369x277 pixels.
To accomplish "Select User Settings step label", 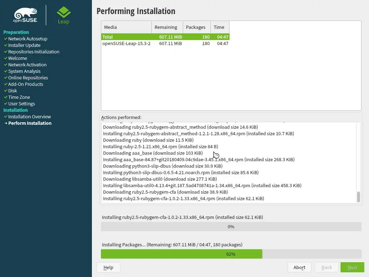I will pos(21,104).
